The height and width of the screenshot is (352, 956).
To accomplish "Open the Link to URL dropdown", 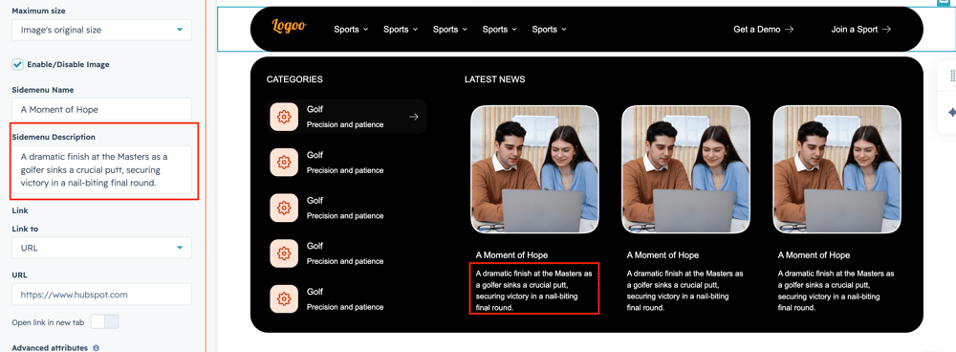I will click(x=101, y=248).
